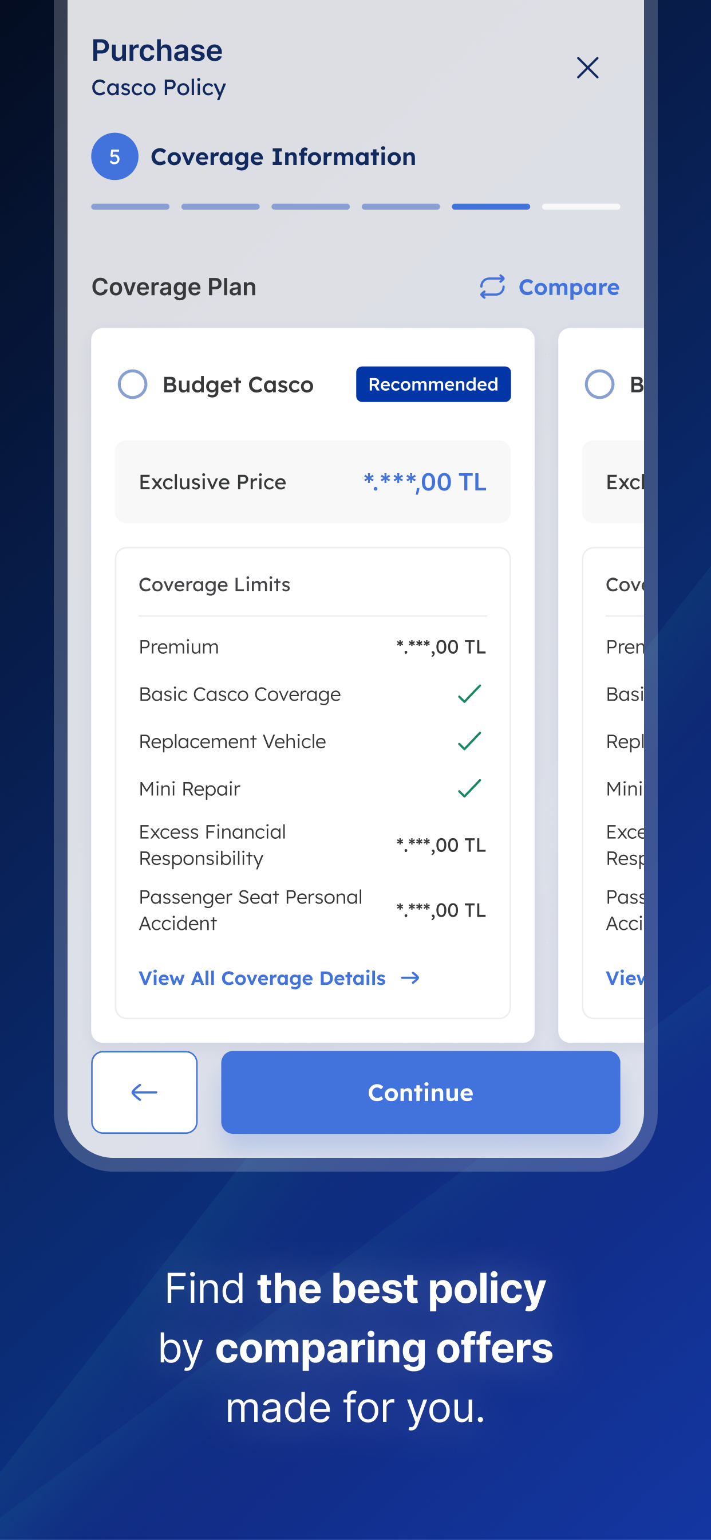
Task: Tap the Exclusive Price amount
Action: coord(425,482)
